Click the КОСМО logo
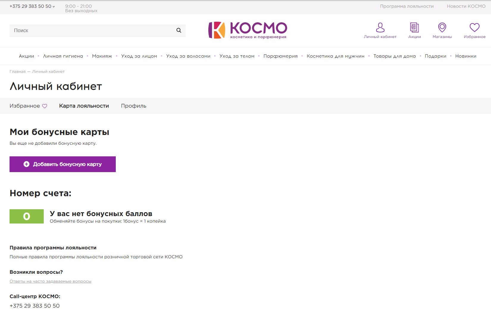The image size is (491, 332). point(248,30)
